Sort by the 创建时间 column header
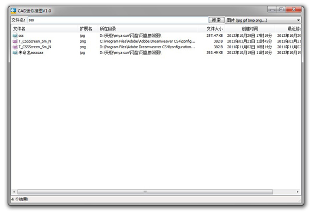Image resolution: width=314 pixels, height=213 pixels. pyautogui.click(x=250, y=28)
